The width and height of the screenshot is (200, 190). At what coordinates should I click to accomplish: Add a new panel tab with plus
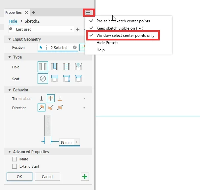(34, 12)
